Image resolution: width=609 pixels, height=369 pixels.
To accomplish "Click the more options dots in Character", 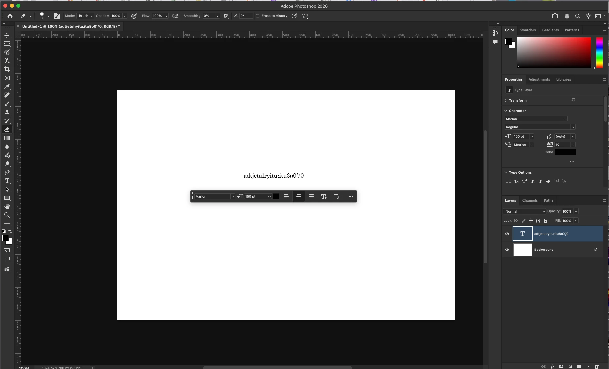I will coord(572,161).
